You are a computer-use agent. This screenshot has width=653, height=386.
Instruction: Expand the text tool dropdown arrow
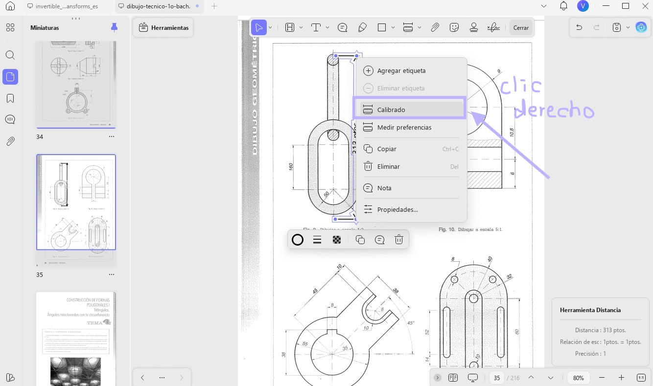(x=327, y=27)
